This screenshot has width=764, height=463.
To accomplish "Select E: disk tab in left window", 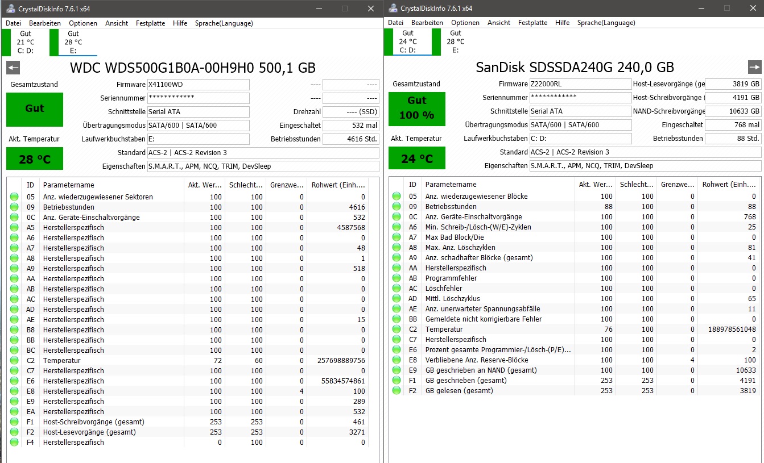I will coord(73,42).
